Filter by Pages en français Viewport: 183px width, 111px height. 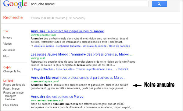14,85
